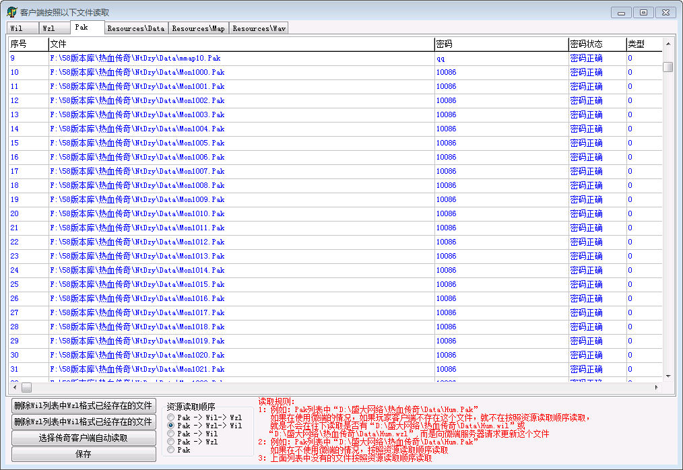This screenshot has width=683, height=470.
Task: Click the password cell "qq" for mmap10.Pak
Action: coord(441,58)
